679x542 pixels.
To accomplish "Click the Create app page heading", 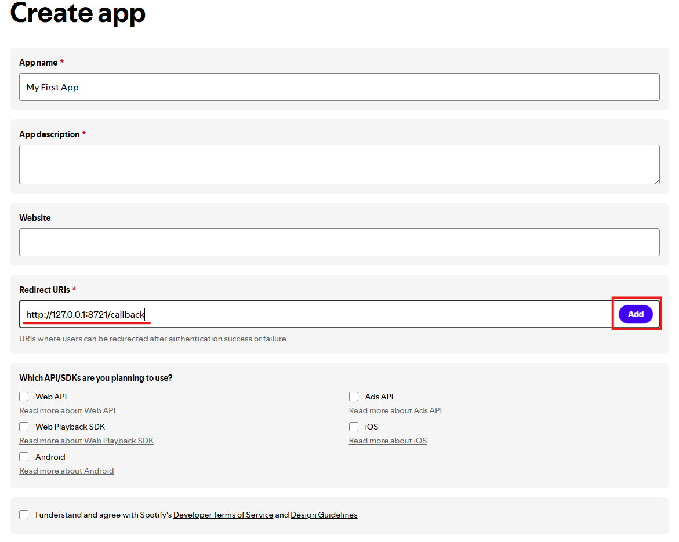I will (77, 14).
